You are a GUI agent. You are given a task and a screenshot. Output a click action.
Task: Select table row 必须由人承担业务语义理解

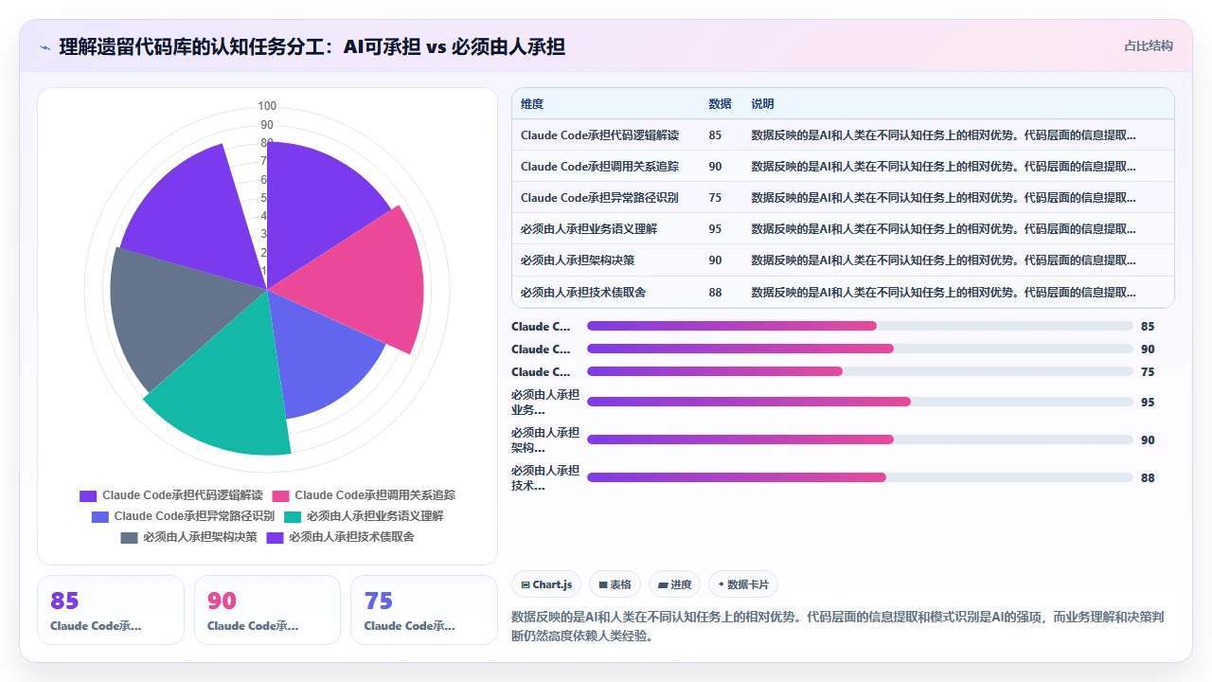pos(843,229)
